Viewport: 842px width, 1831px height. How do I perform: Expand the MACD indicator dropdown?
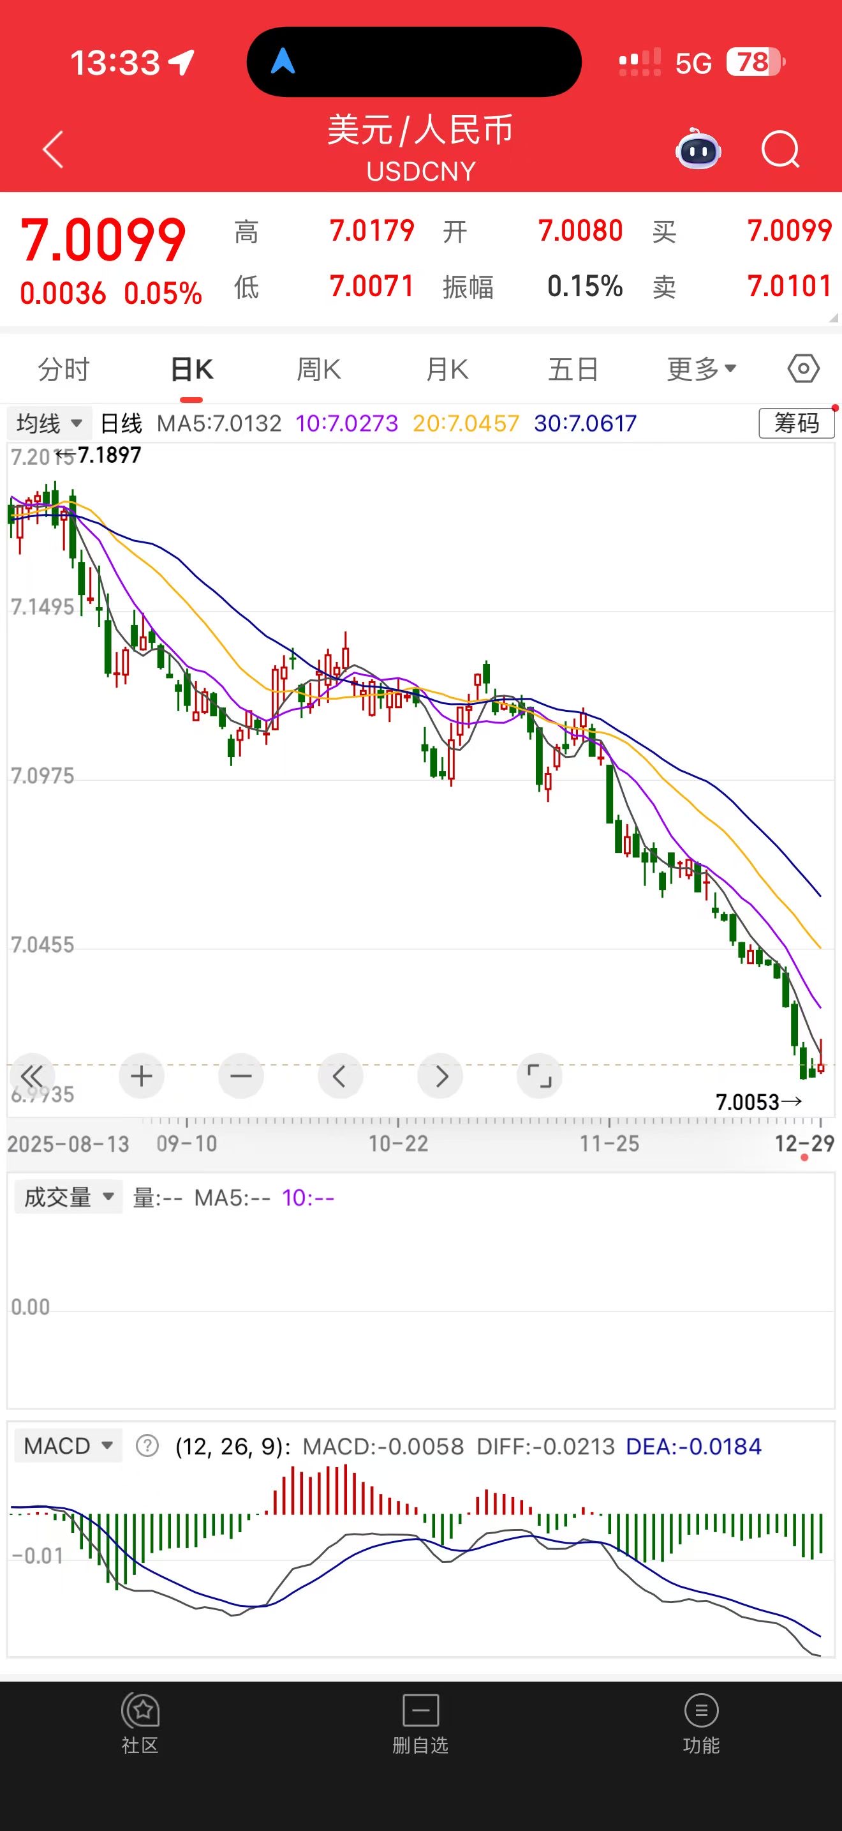[x=68, y=1447]
